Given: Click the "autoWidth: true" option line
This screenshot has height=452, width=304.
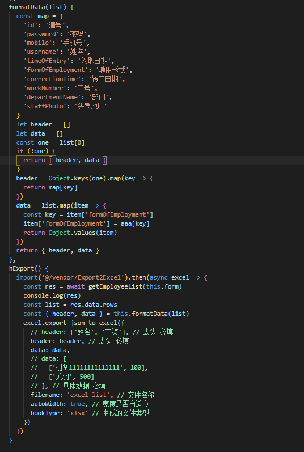Looking at the screenshot, I should (x=90, y=404).
